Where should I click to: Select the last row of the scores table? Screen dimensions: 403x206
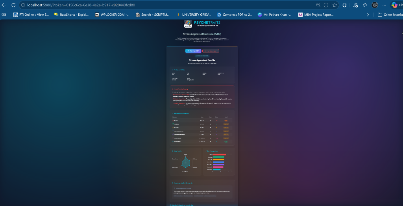pos(202,141)
